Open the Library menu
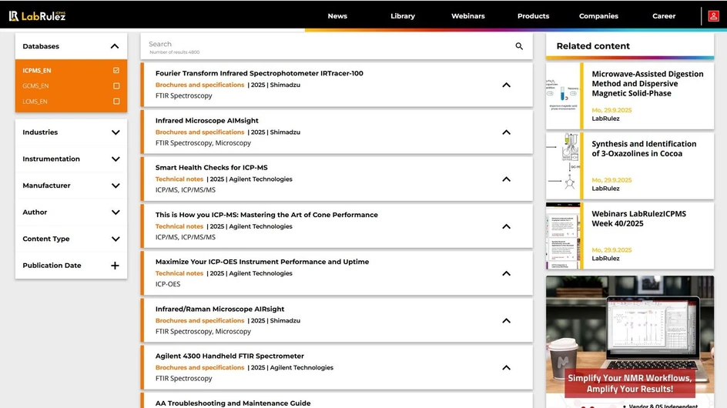 pos(402,16)
